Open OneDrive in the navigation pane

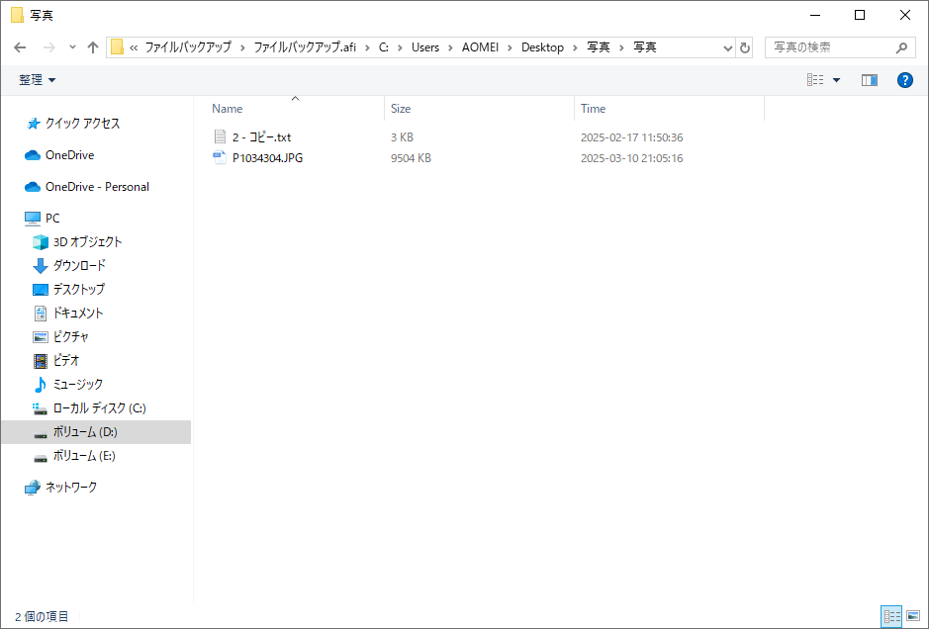pyautogui.click(x=69, y=155)
